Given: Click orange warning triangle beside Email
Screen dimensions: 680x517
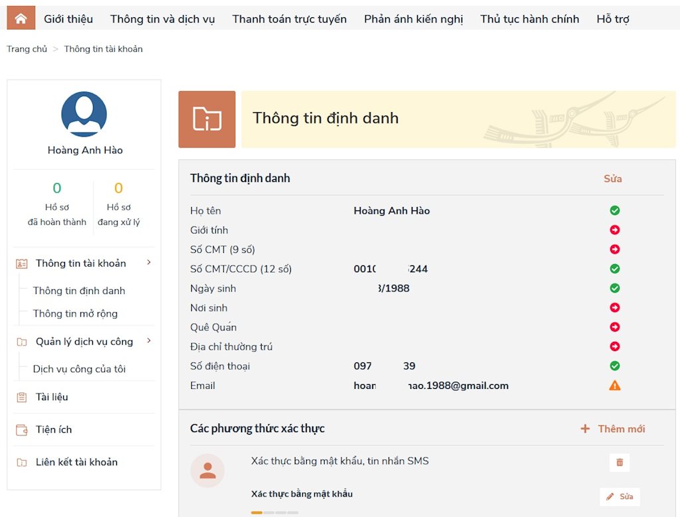Looking at the screenshot, I should (x=614, y=385).
